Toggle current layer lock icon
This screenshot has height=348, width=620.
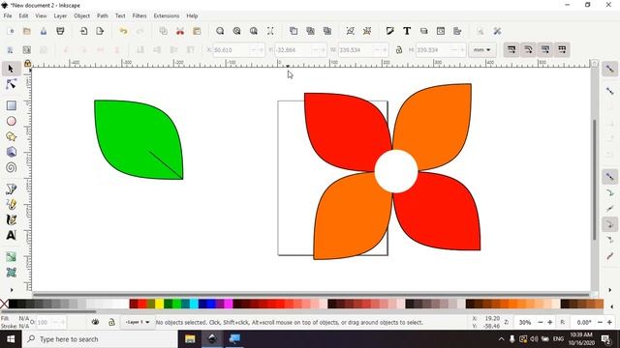pos(111,322)
